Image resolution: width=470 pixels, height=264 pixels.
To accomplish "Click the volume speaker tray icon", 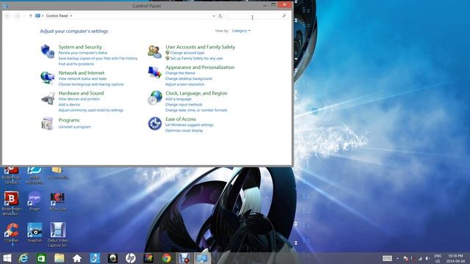I will 427,258.
